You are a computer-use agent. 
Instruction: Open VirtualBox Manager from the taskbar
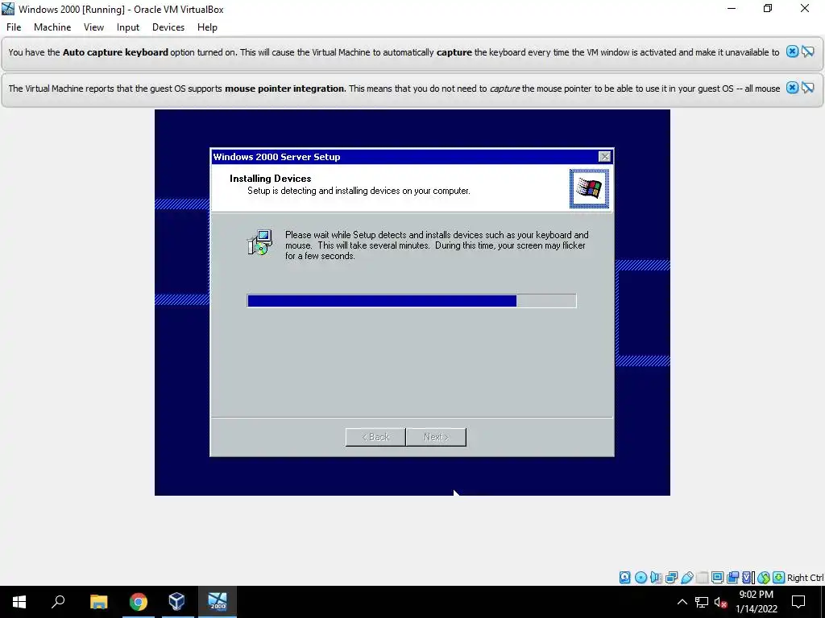point(176,602)
